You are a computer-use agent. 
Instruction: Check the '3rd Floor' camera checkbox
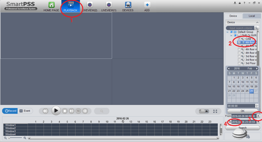pos(239,63)
